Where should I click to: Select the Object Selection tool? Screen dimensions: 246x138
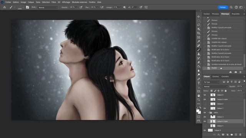click(x=199, y=29)
